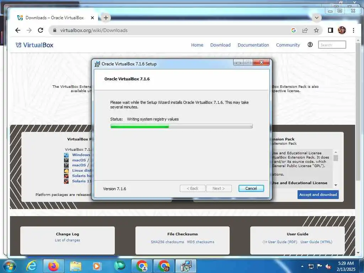The width and height of the screenshot is (364, 273).
Task: Click the installation progress bar
Action: pyautogui.click(x=181, y=126)
